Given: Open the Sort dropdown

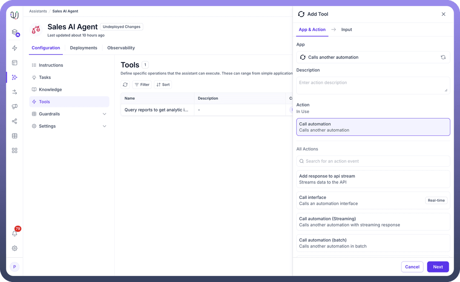Looking at the screenshot, I should [163, 85].
